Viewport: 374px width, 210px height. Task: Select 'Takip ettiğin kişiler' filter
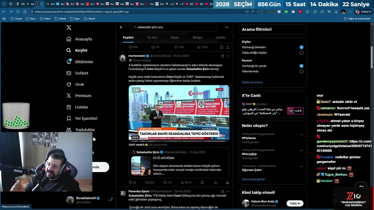pyautogui.click(x=302, y=53)
